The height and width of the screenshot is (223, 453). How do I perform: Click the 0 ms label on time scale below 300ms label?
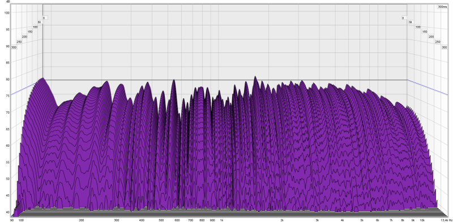(x=403, y=18)
